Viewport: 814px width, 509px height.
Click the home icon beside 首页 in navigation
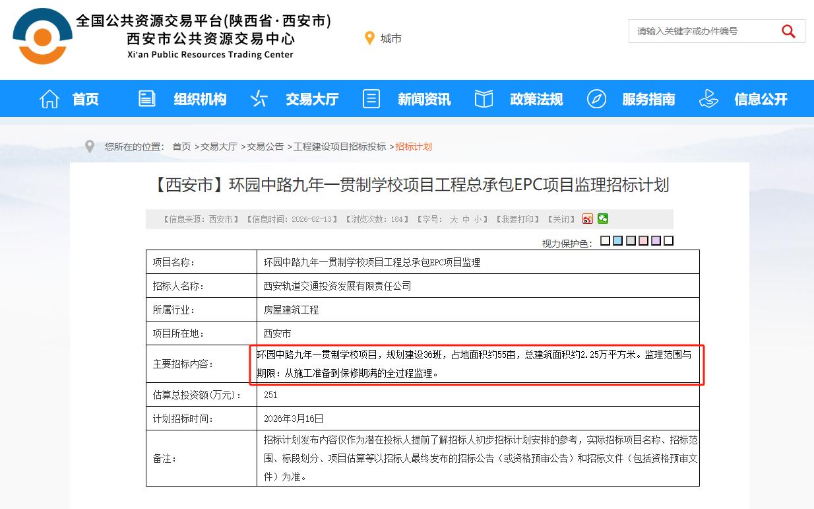click(x=49, y=98)
